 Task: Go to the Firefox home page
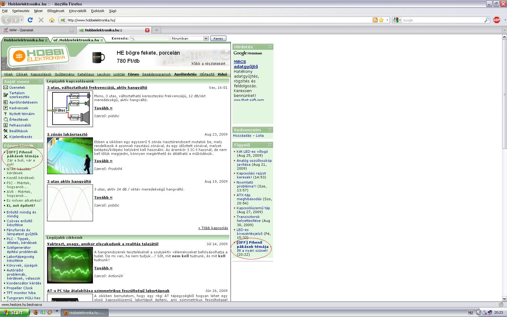pos(52,20)
